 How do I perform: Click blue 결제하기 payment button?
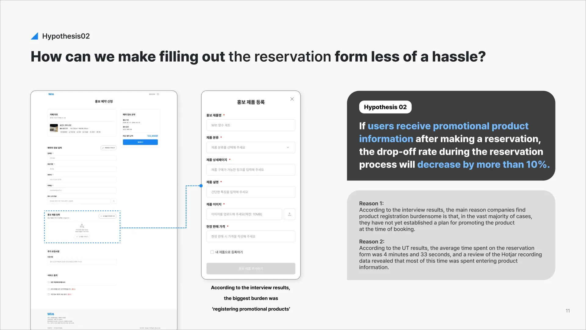coord(140,142)
